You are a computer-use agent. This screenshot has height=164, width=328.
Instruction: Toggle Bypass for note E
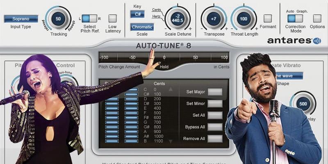[112, 108]
